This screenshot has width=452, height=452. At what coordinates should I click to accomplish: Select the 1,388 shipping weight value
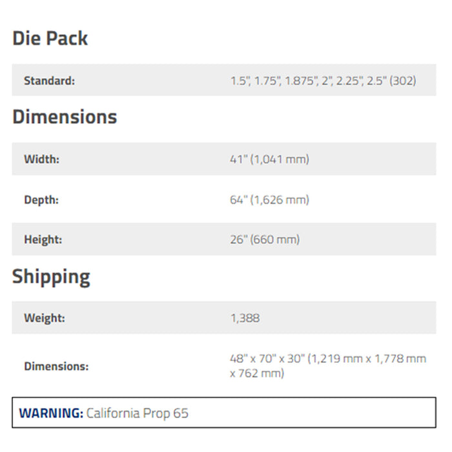tap(245, 318)
